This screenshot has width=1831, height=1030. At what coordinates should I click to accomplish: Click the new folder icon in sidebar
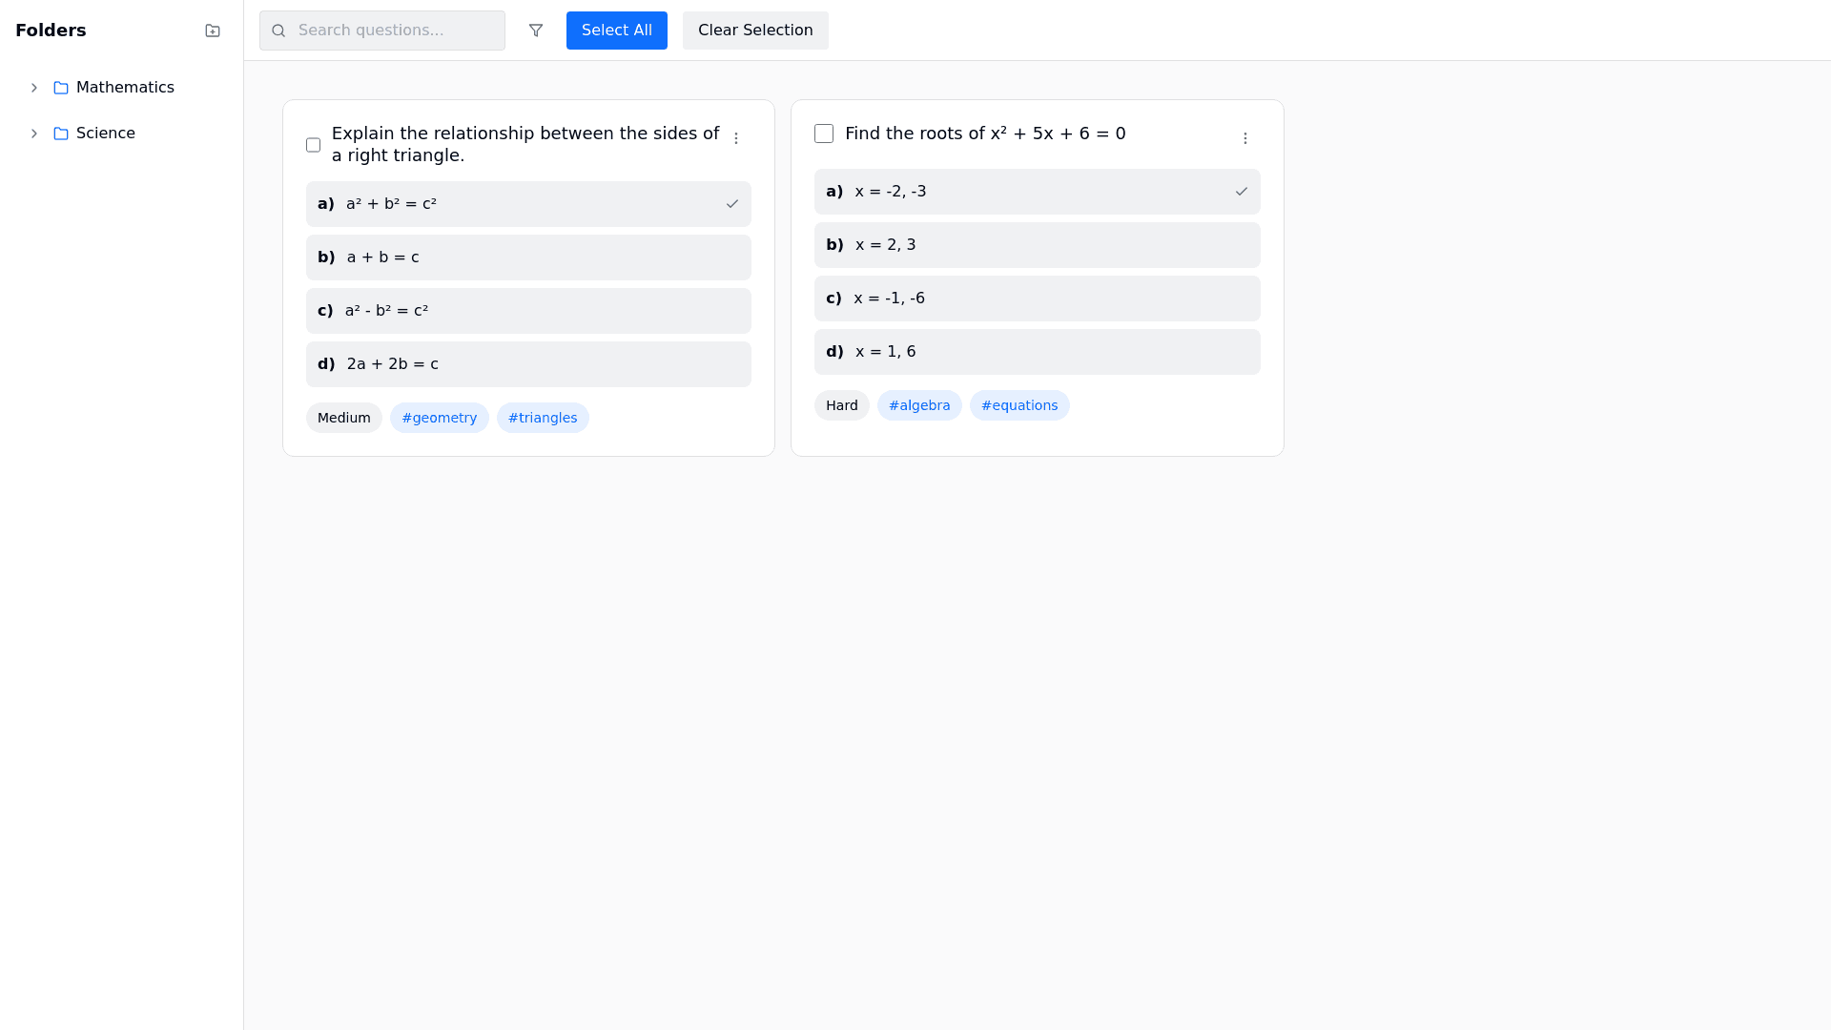point(213,31)
